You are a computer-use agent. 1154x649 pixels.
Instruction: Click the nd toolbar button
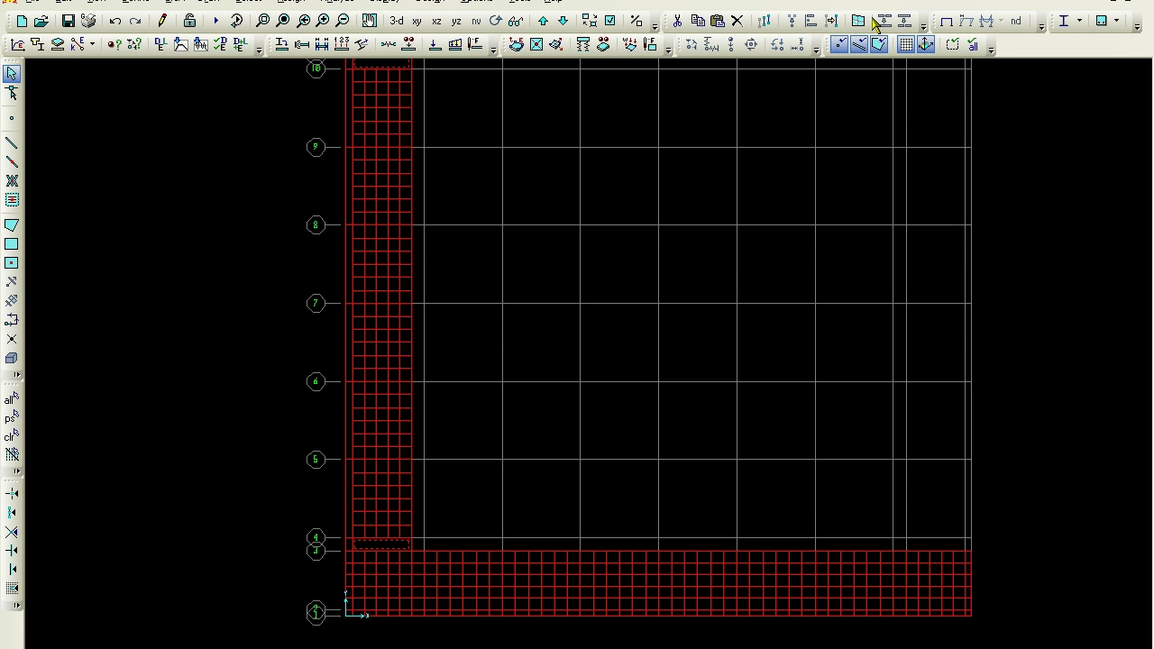coord(1015,21)
